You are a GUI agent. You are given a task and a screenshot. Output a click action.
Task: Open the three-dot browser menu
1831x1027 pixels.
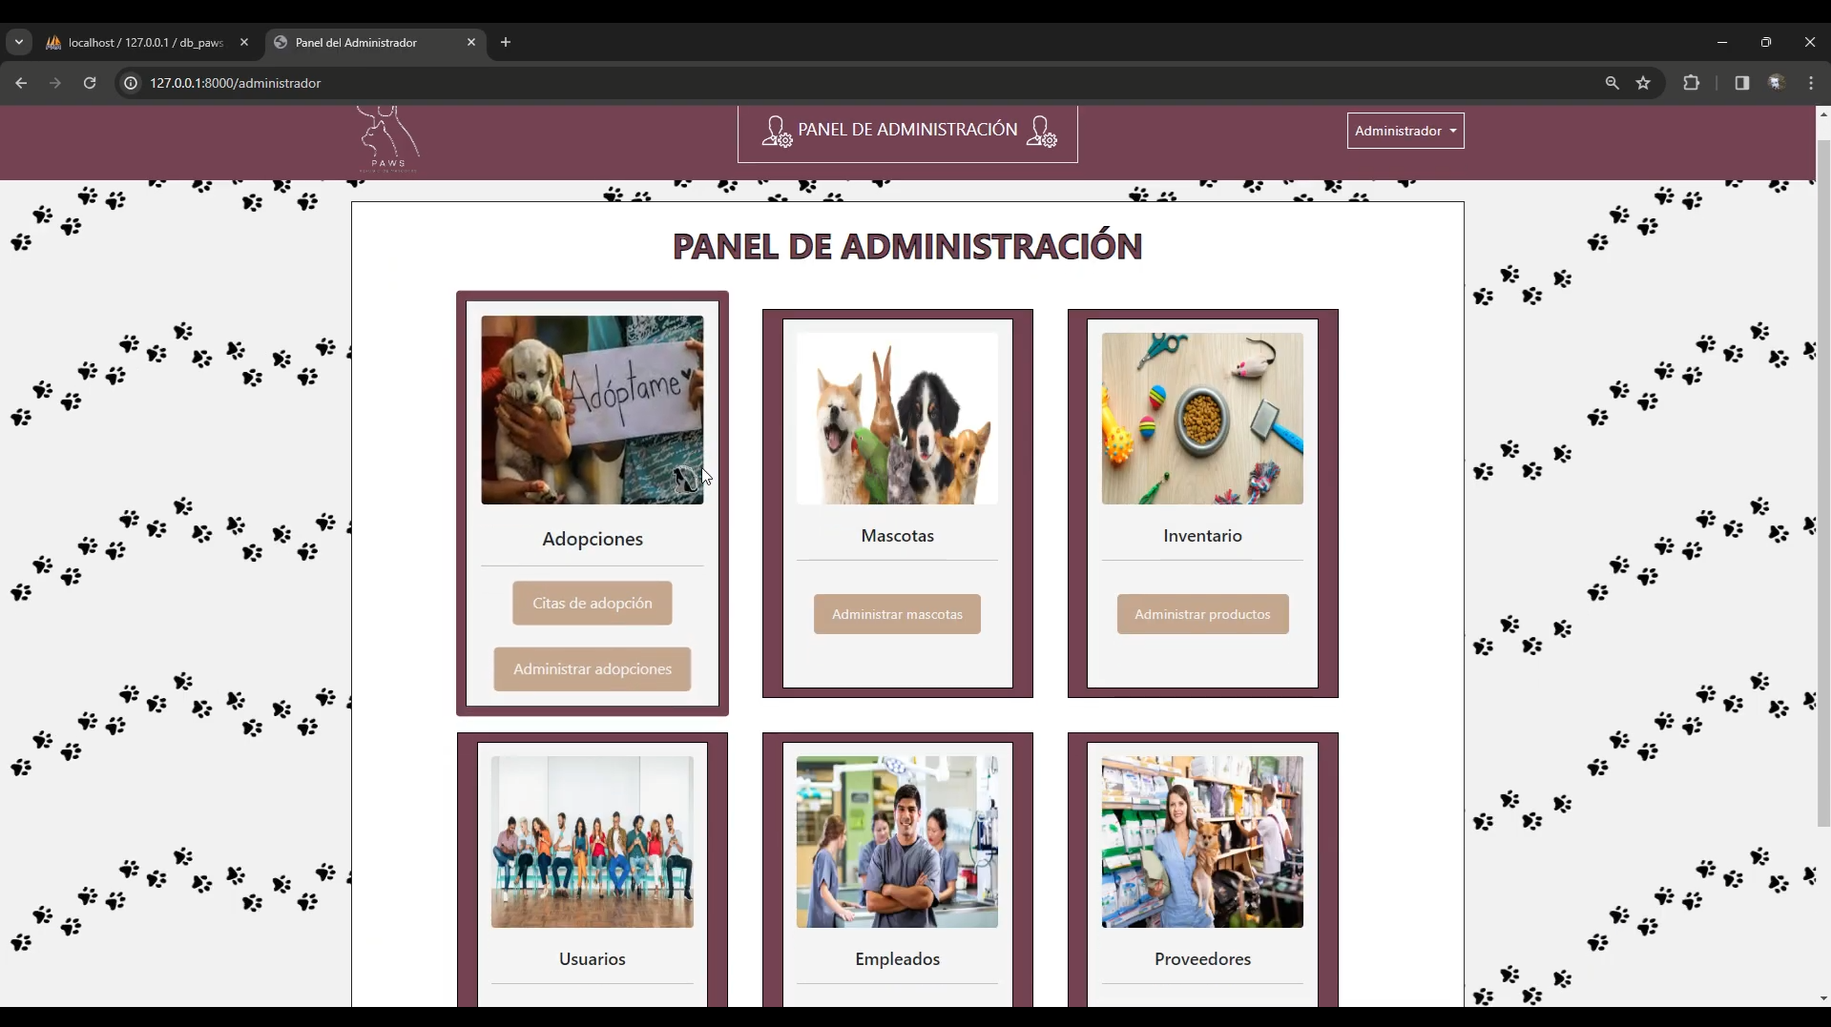coord(1812,83)
